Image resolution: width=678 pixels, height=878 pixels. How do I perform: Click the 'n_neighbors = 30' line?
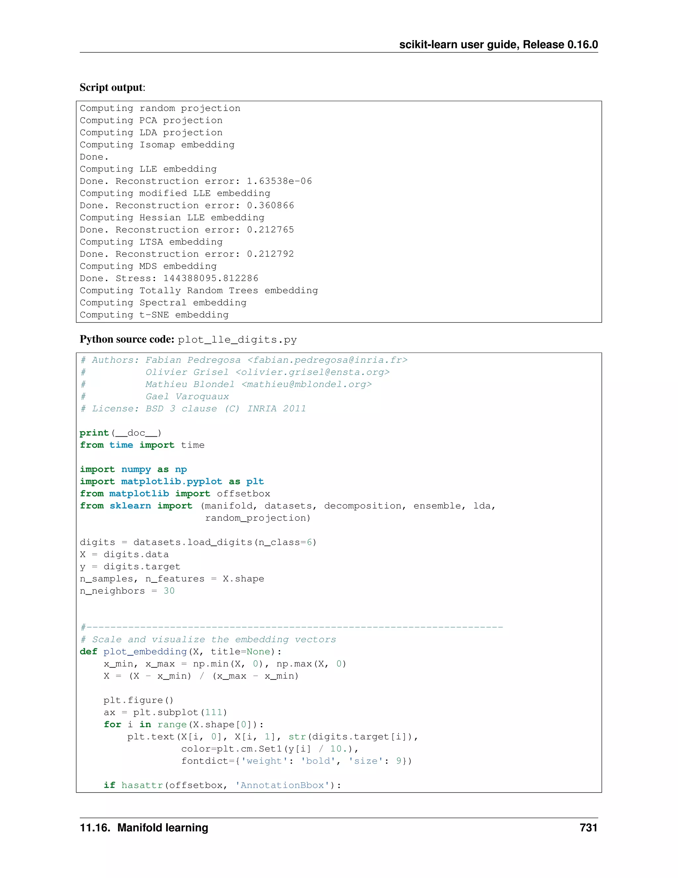[127, 591]
